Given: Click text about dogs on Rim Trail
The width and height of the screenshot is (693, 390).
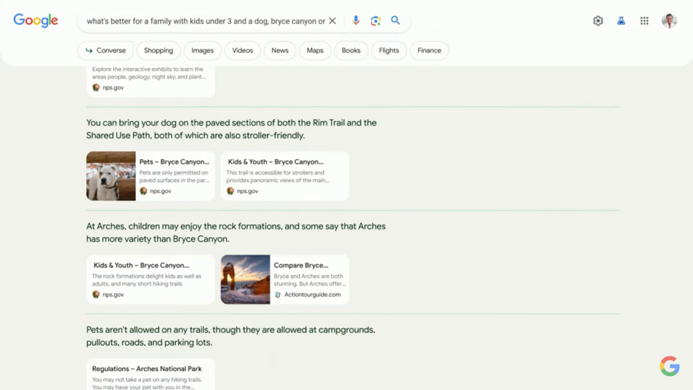Looking at the screenshot, I should pos(231,129).
